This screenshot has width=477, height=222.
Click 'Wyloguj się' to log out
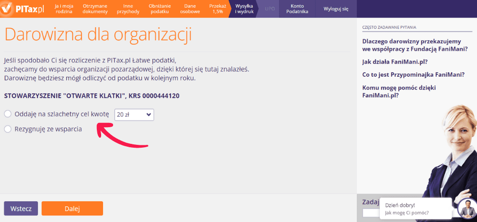coord(336,9)
